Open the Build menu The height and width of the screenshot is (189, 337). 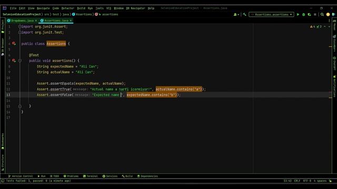click(x=81, y=8)
